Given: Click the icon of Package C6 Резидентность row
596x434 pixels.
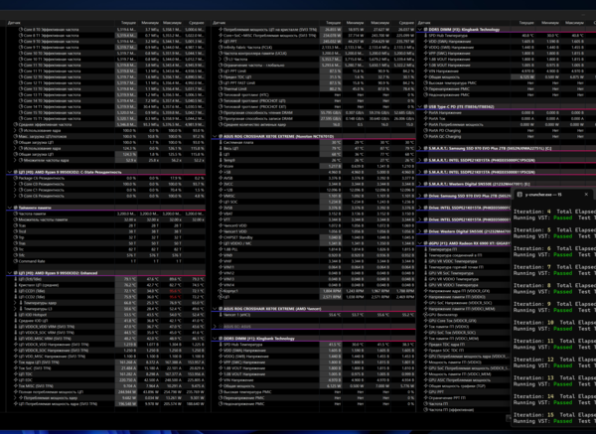Looking at the screenshot, I should pos(16,178).
